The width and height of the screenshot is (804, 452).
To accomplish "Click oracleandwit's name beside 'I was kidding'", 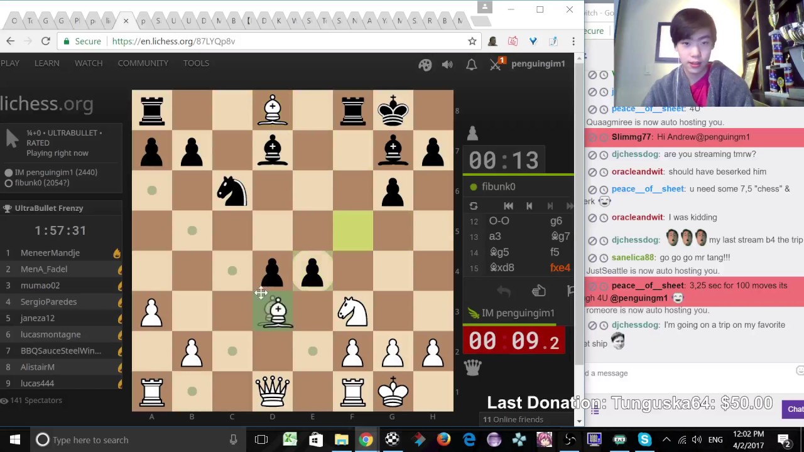I will [x=638, y=217].
